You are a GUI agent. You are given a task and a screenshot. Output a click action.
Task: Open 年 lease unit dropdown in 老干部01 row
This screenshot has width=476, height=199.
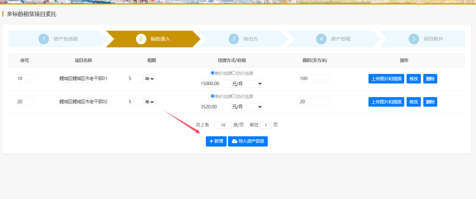(150, 79)
